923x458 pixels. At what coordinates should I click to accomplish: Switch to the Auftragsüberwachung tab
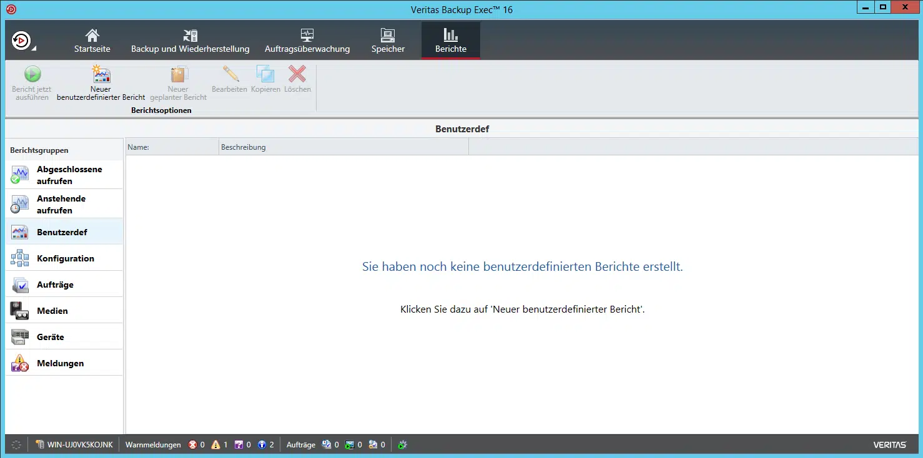click(307, 41)
